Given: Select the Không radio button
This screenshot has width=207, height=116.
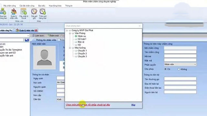Looking at the screenshot, I should [179, 69].
